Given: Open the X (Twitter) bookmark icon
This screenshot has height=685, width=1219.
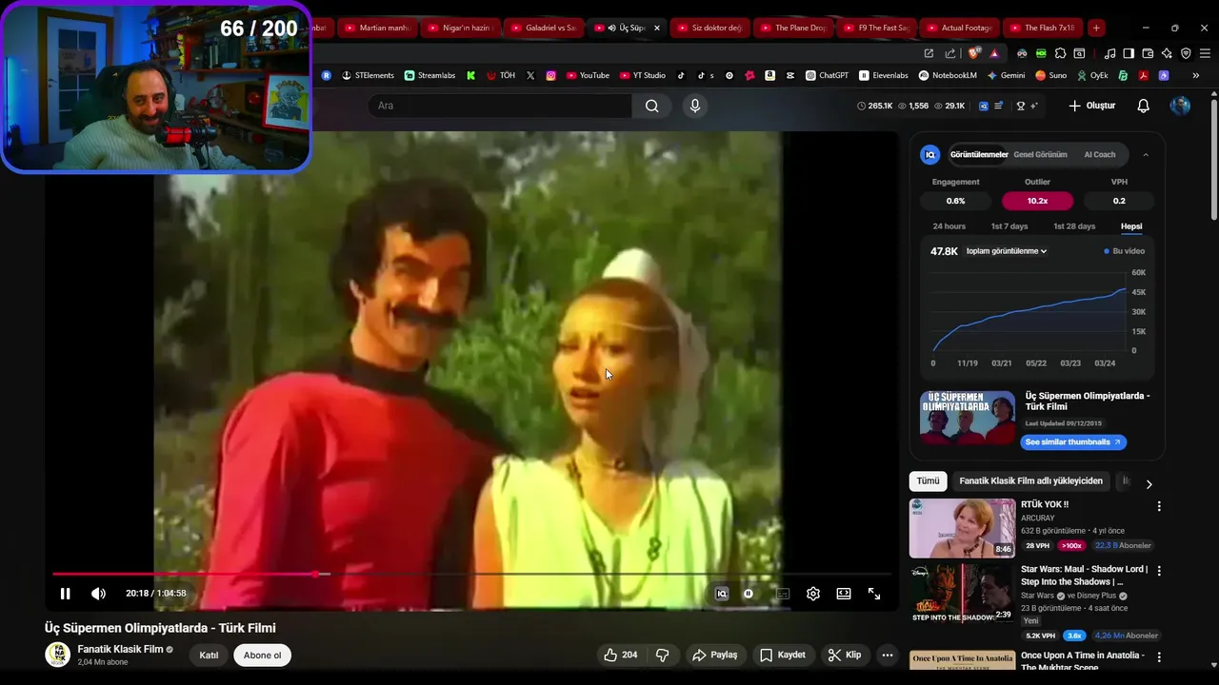Looking at the screenshot, I should coord(530,75).
